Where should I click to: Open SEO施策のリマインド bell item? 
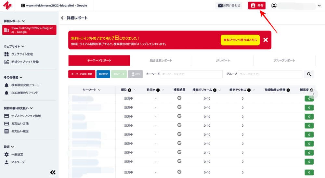tap(21, 93)
